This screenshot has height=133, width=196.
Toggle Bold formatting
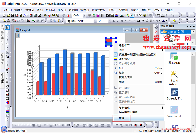[114, 21]
